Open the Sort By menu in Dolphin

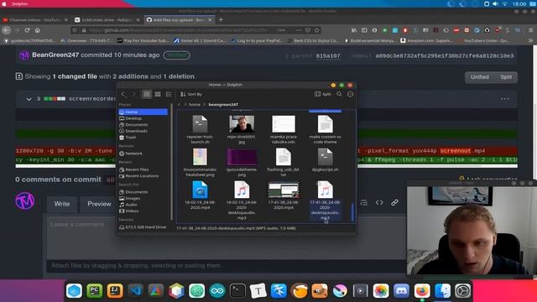[191, 94]
